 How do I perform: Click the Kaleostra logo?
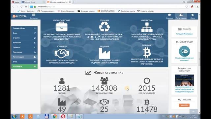(x=19, y=16)
